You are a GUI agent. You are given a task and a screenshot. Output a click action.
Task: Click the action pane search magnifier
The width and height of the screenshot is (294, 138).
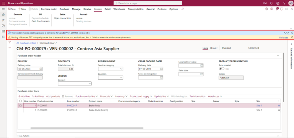[183, 9]
